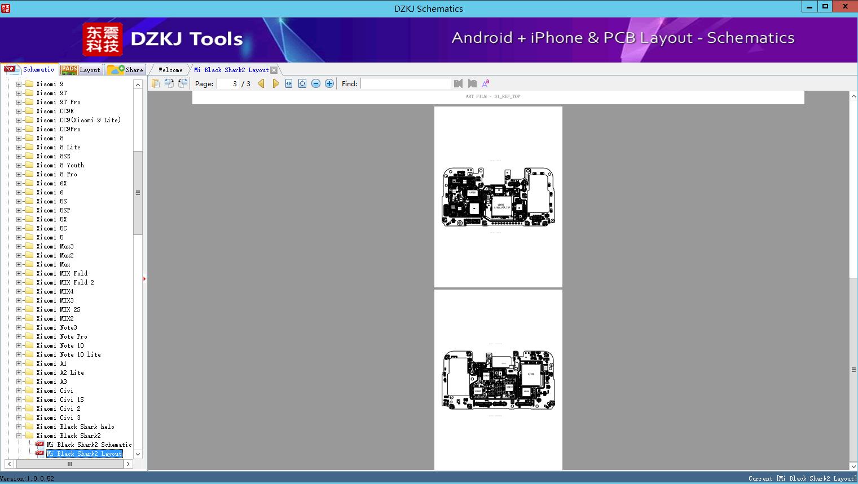The height and width of the screenshot is (484, 858).
Task: Switch to the Welcome tab
Action: 170,70
